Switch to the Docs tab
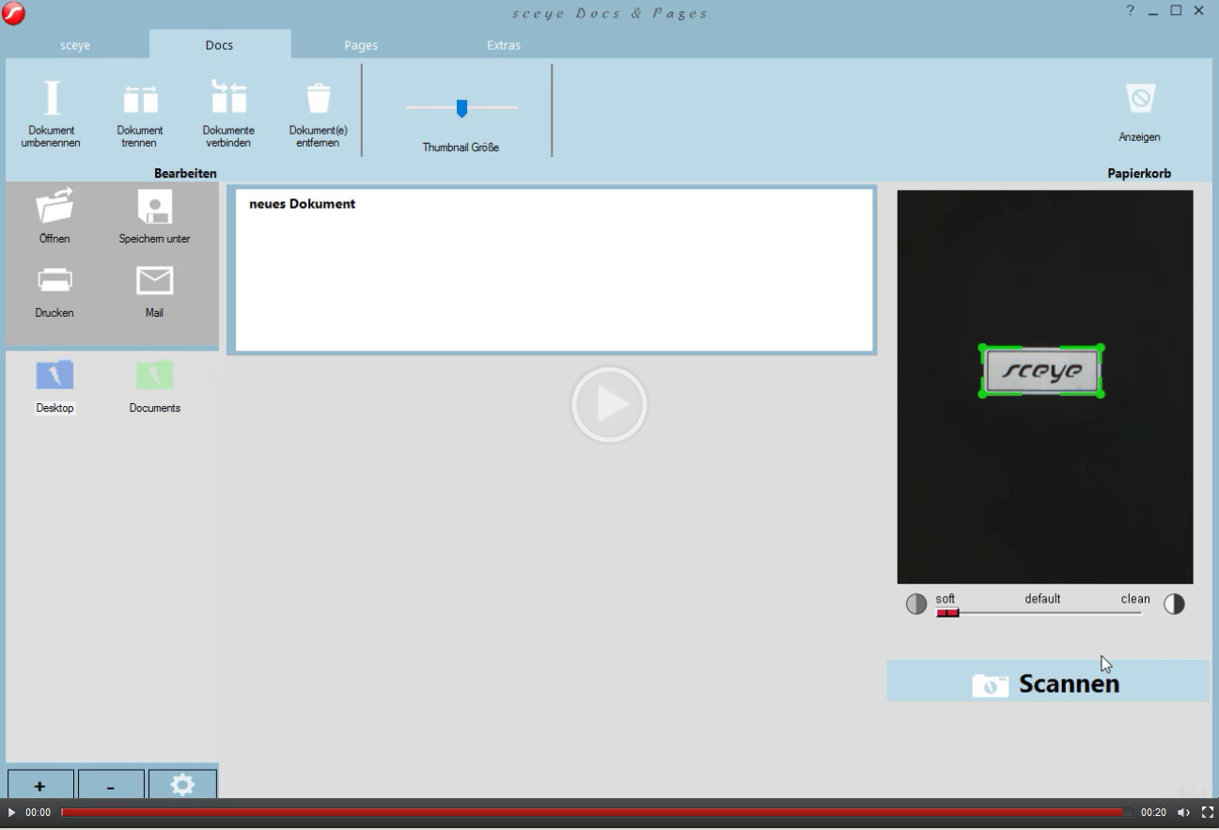Image resolution: width=1219 pixels, height=830 pixels. tap(219, 45)
